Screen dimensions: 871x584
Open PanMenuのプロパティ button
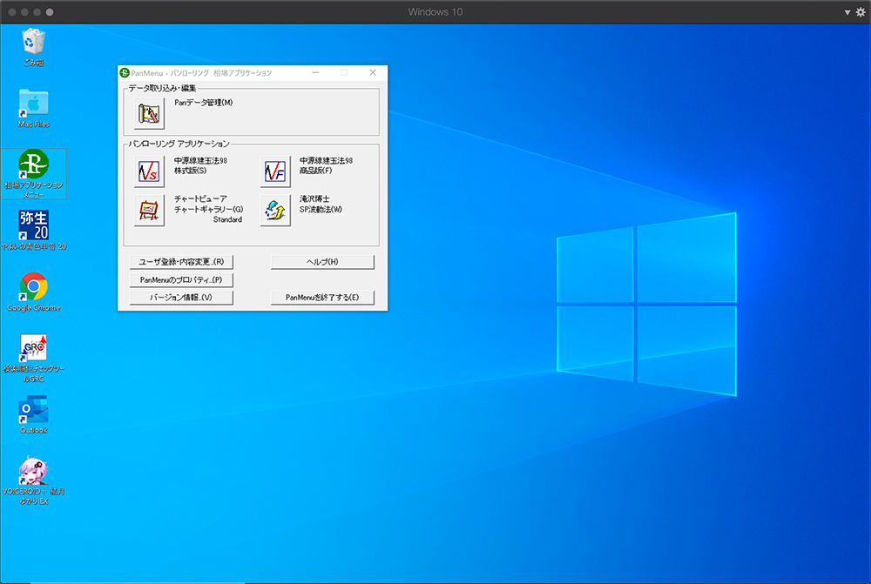pyautogui.click(x=181, y=280)
